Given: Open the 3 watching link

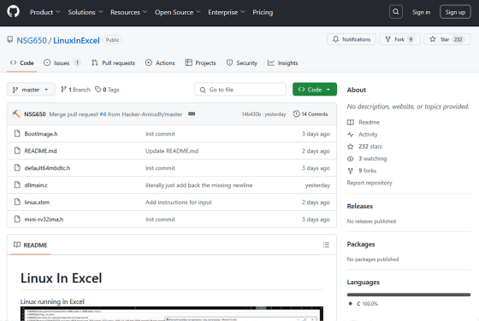Looking at the screenshot, I should point(367,159).
